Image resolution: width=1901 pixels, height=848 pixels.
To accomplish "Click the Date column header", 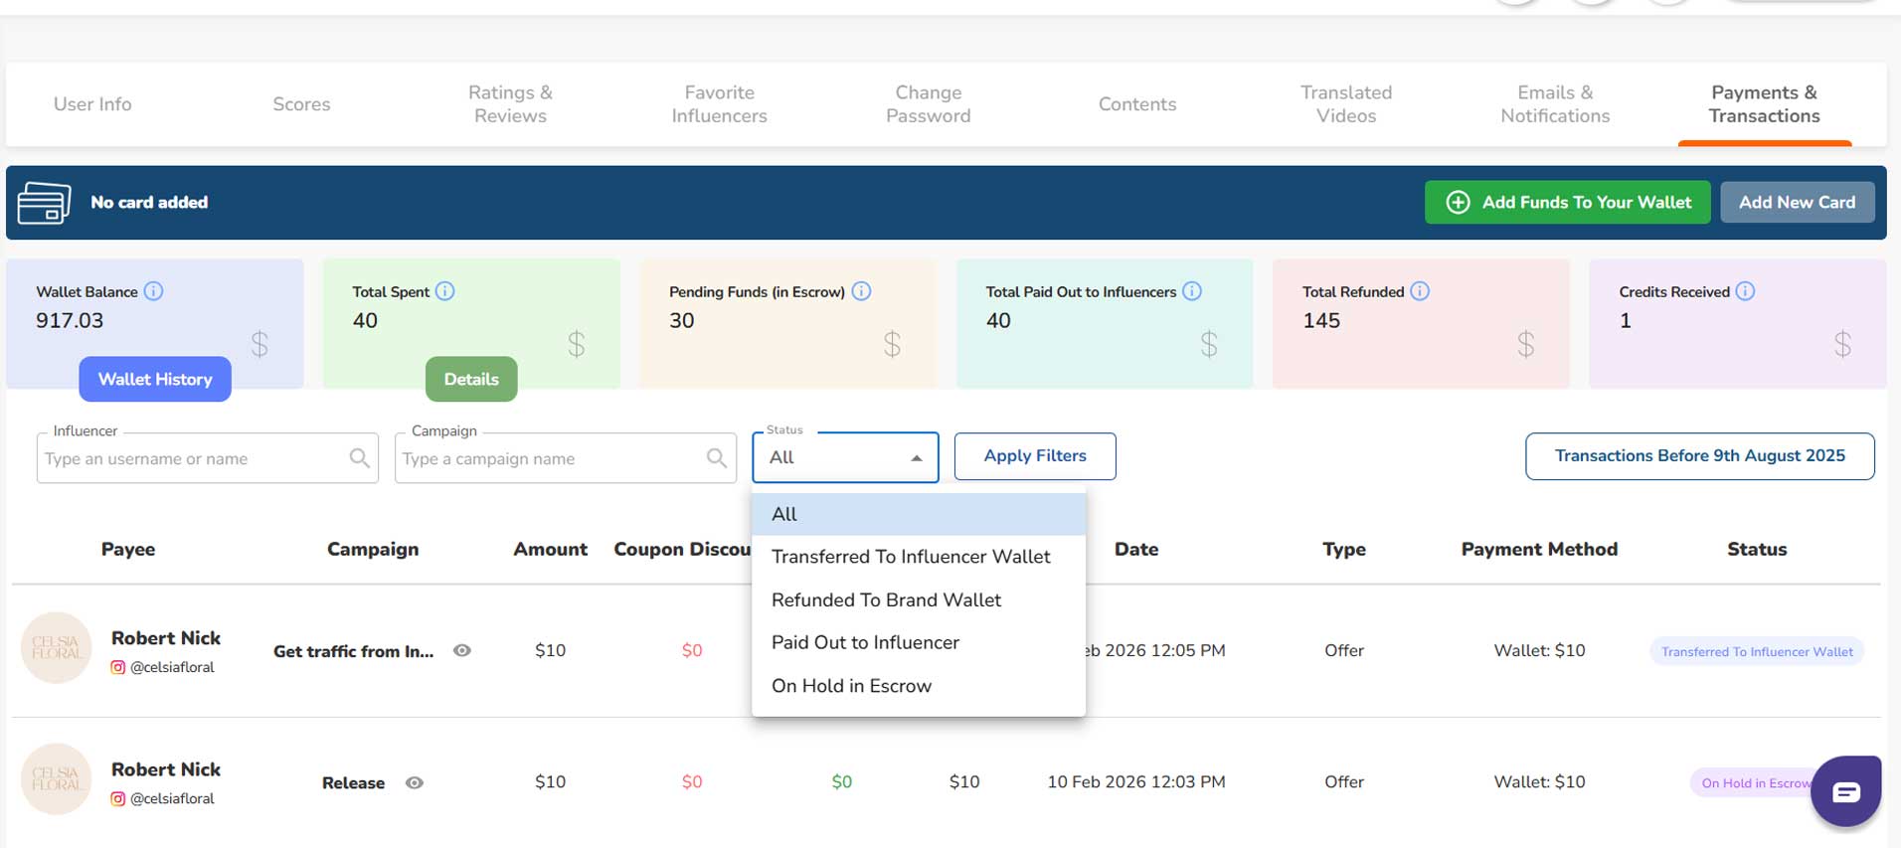I will (x=1136, y=549).
